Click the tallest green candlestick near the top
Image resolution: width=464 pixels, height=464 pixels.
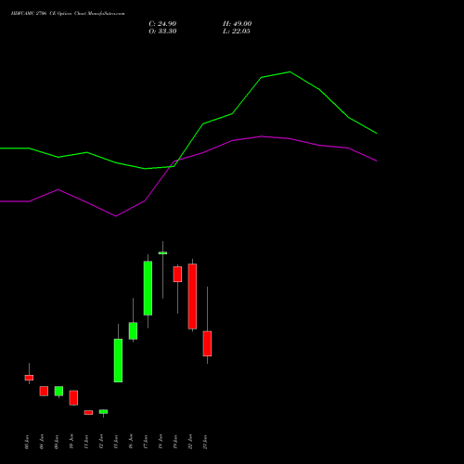coord(148,288)
